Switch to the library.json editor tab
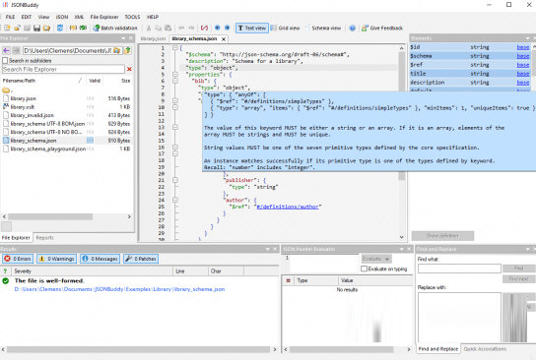This screenshot has height=360, width=536. [x=153, y=38]
